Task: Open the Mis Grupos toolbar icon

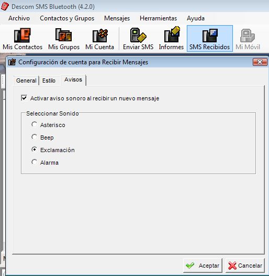Action: tap(64, 35)
